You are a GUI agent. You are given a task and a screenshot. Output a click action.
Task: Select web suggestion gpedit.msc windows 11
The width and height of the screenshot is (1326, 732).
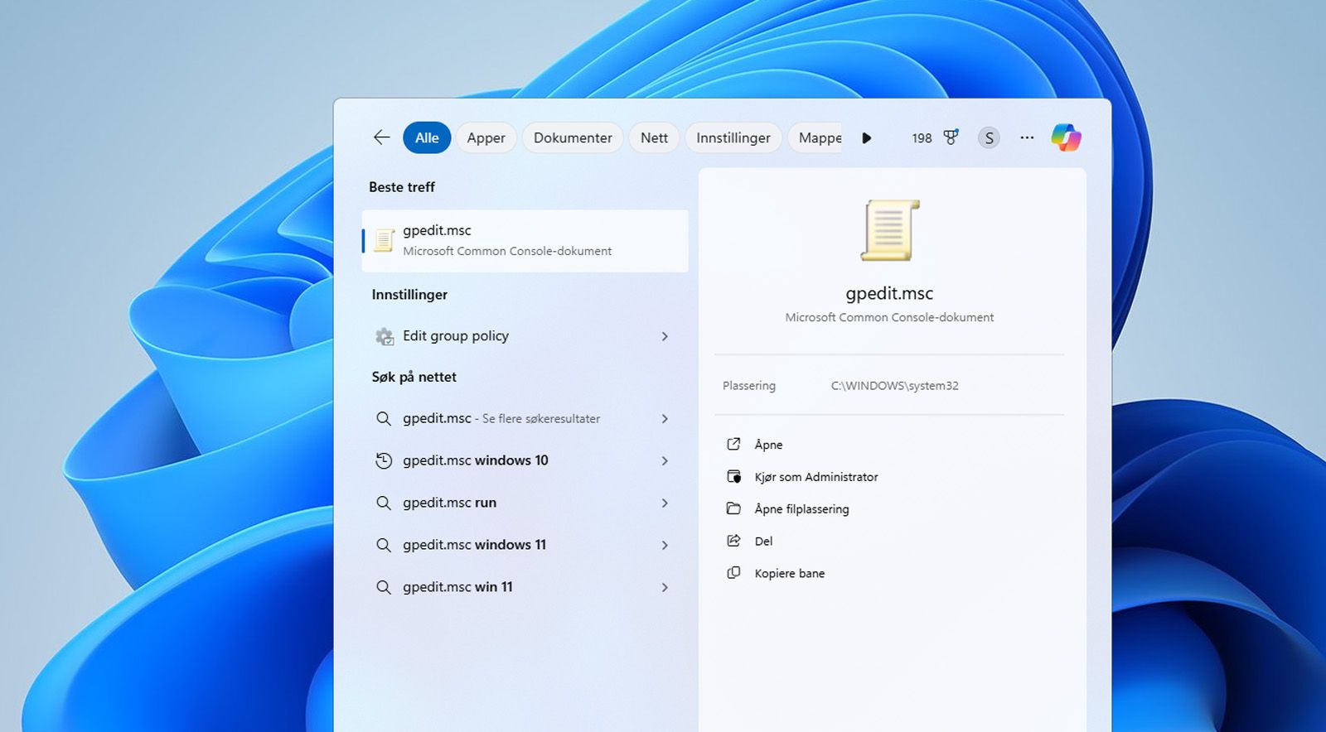tap(525, 545)
